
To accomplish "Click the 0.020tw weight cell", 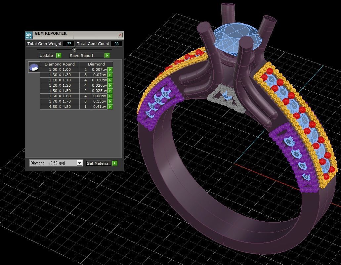I will 99,80.
